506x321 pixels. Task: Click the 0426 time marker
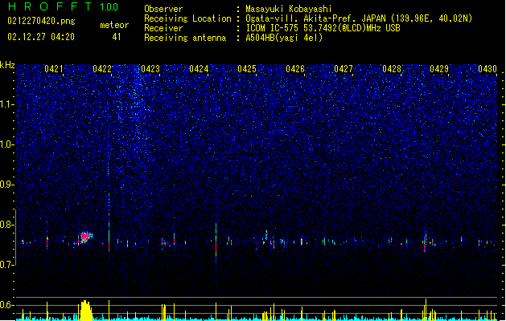(x=295, y=69)
